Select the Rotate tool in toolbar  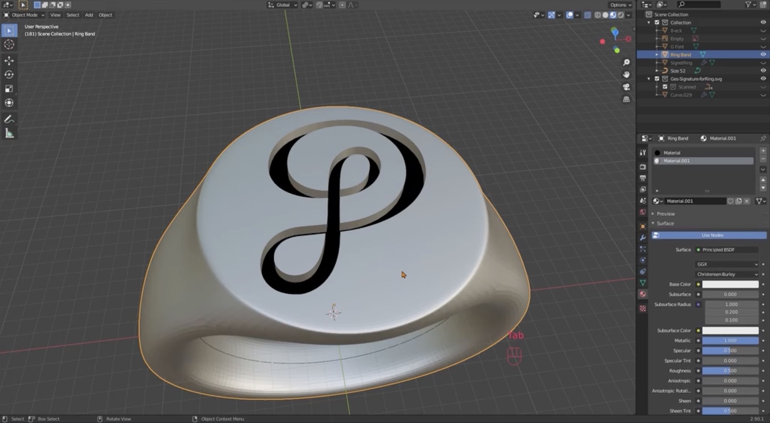pyautogui.click(x=9, y=75)
